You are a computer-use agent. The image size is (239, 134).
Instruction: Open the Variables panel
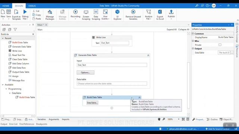41,119
